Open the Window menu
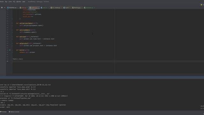Image resolution: width=204 pixels, height=115 pixels. click(19, 2)
